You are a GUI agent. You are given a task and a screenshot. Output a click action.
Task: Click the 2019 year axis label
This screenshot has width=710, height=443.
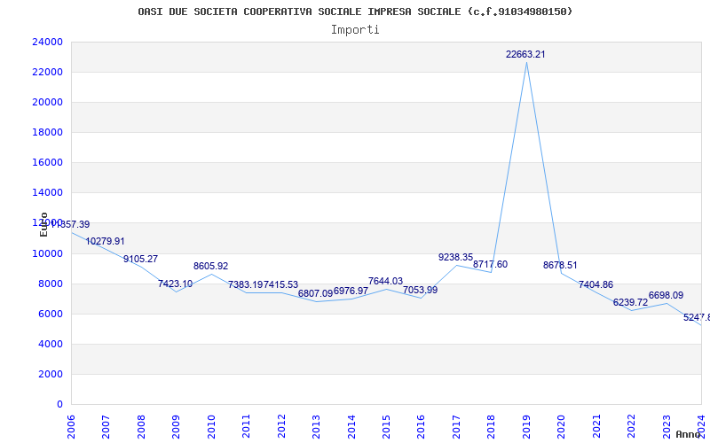coord(526,426)
